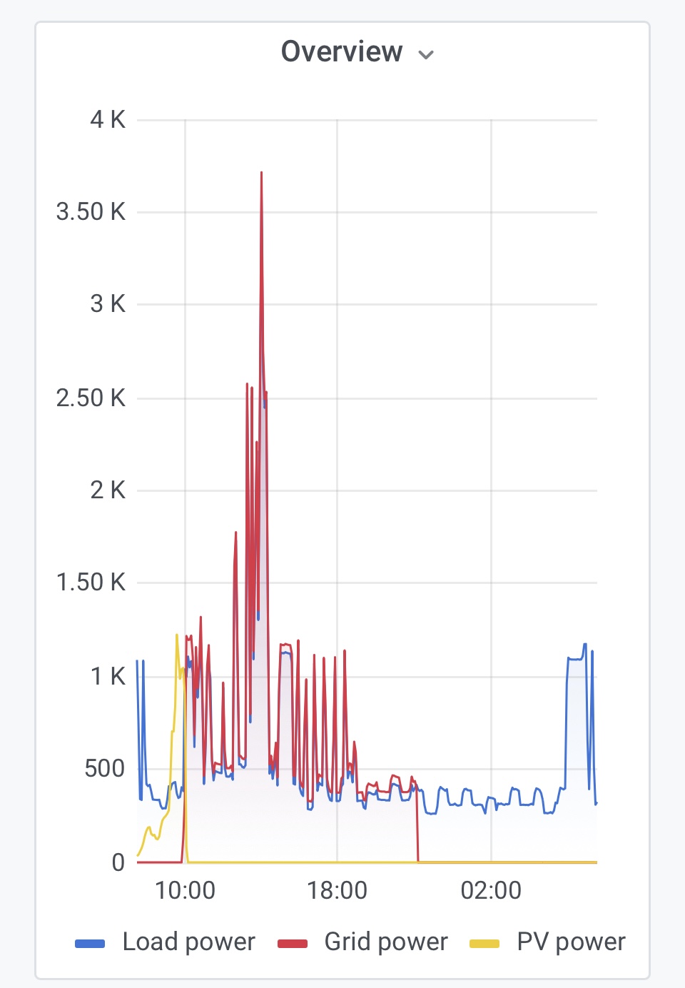Click the yellow PV power color swatch
This screenshot has width=685, height=988.
click(x=484, y=943)
